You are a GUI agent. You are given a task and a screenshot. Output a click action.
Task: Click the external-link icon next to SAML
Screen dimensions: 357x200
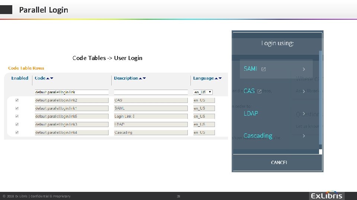tap(263, 69)
